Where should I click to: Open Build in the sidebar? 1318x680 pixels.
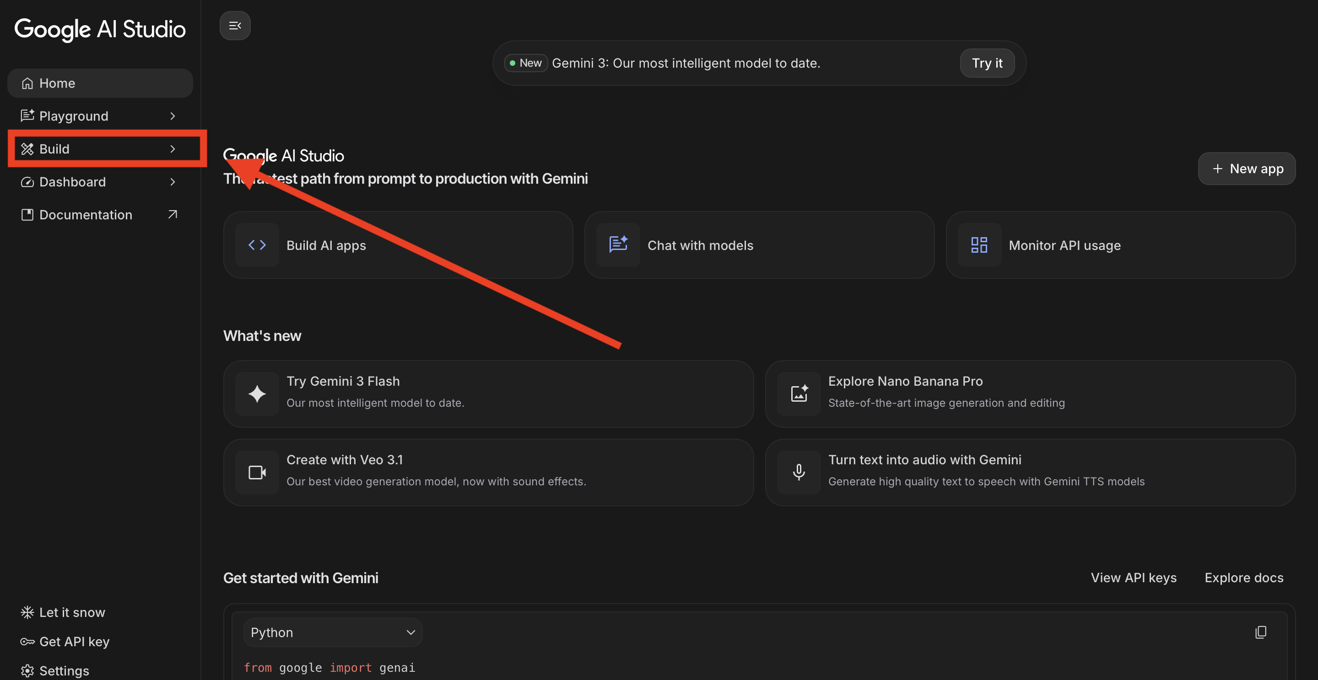click(100, 149)
